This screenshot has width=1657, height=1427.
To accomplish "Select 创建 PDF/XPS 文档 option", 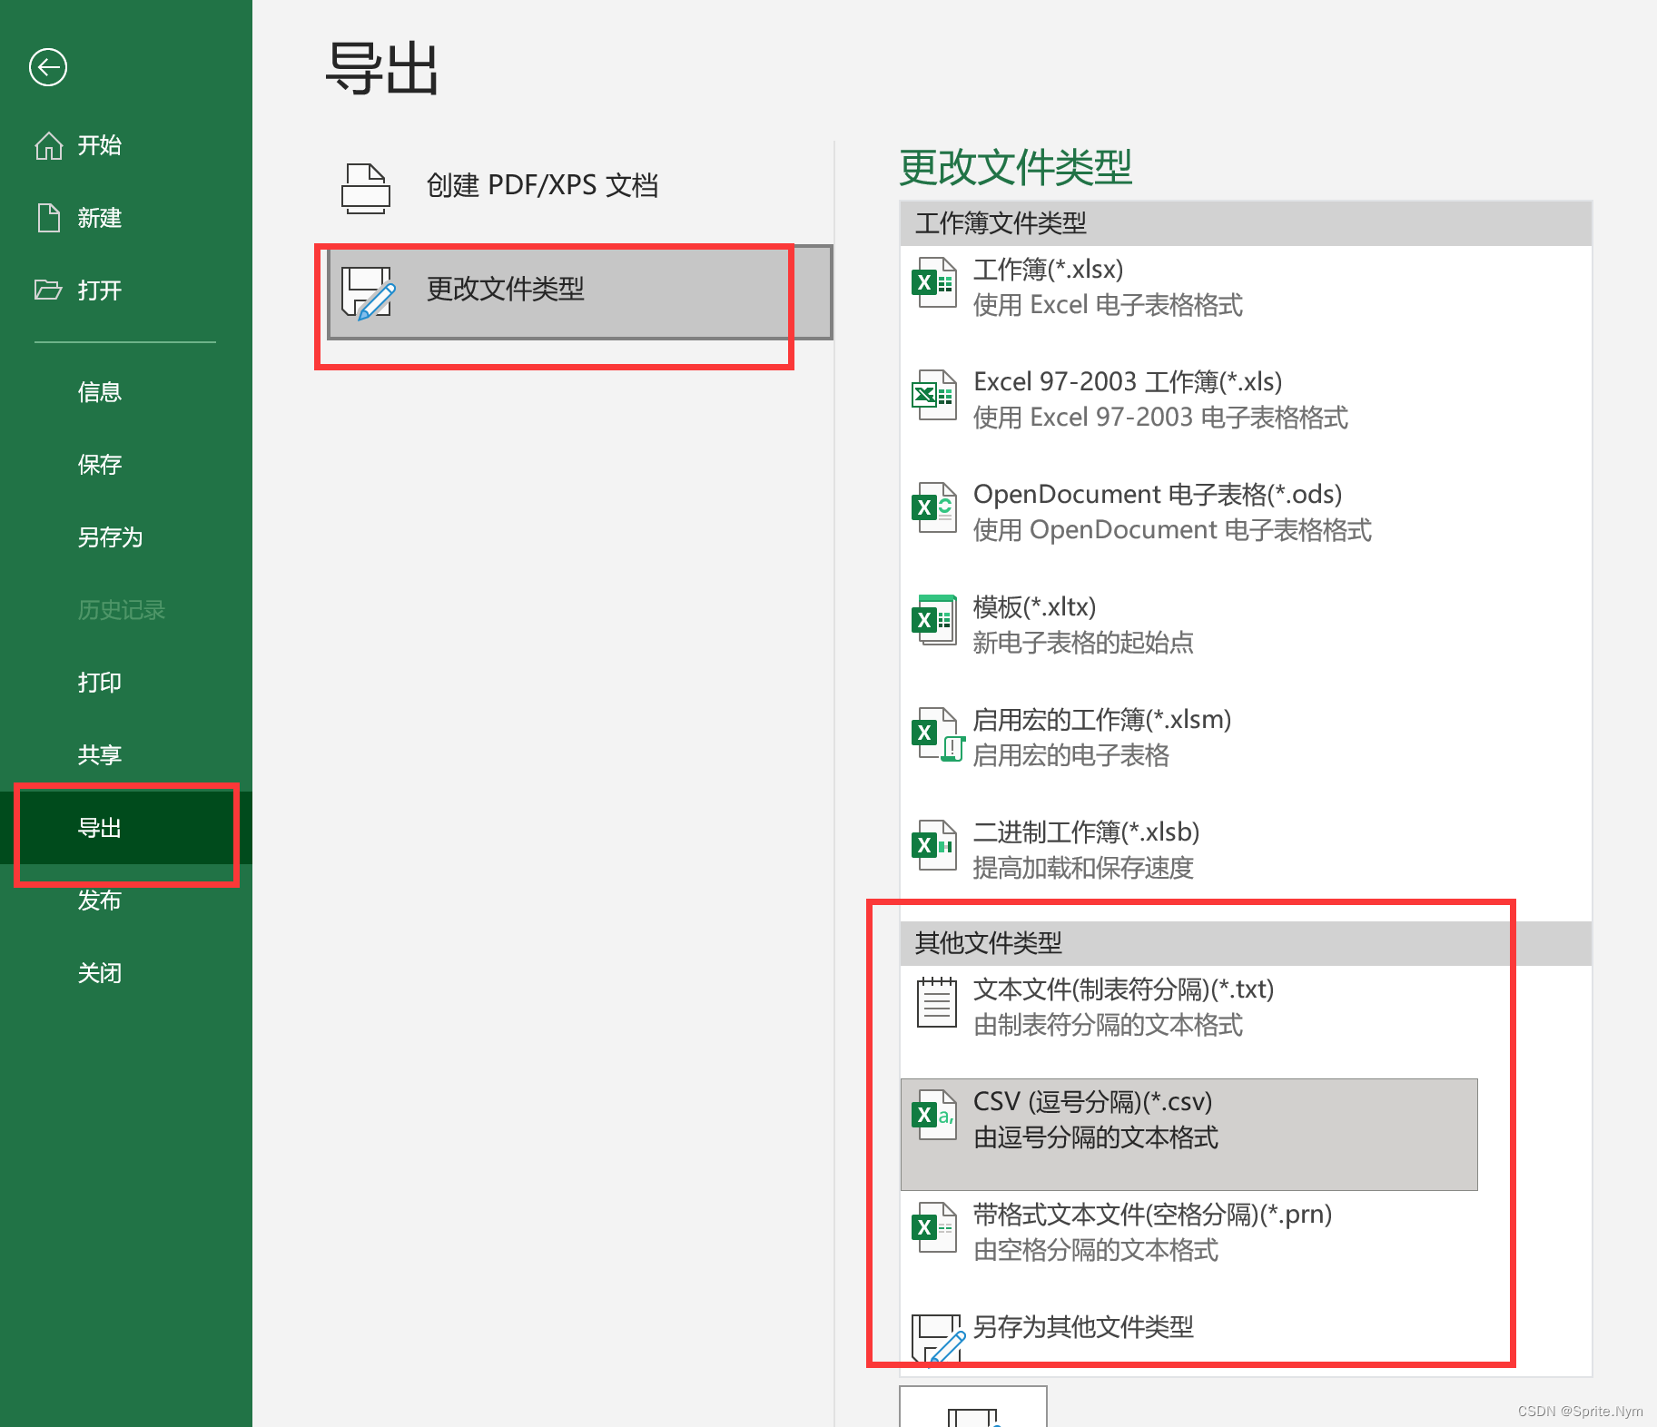I will tap(579, 188).
